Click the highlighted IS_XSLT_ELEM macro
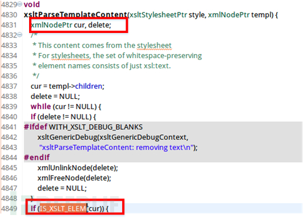 coord(63,208)
